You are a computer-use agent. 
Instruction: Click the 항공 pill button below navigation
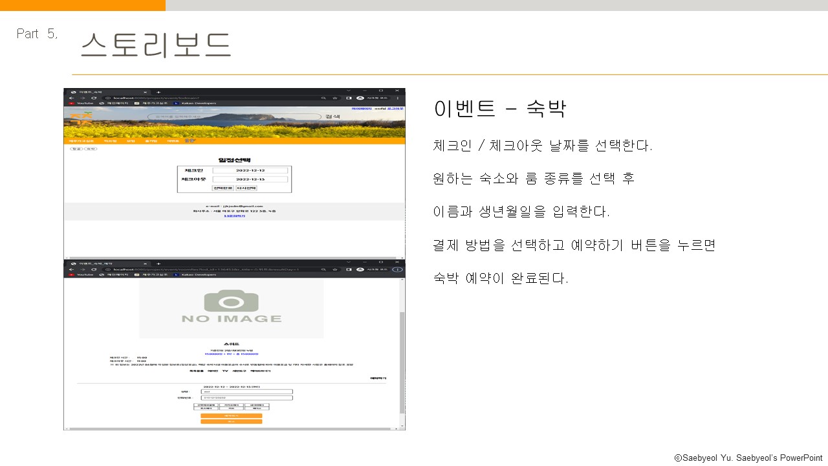(76, 149)
